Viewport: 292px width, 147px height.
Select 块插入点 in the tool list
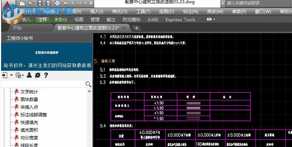click(x=29, y=107)
